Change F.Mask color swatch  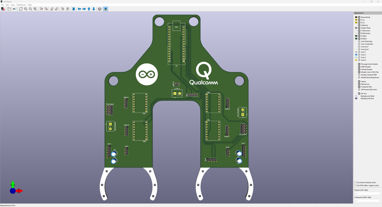tap(356, 36)
